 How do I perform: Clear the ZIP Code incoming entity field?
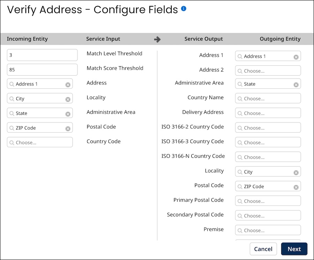click(68, 128)
